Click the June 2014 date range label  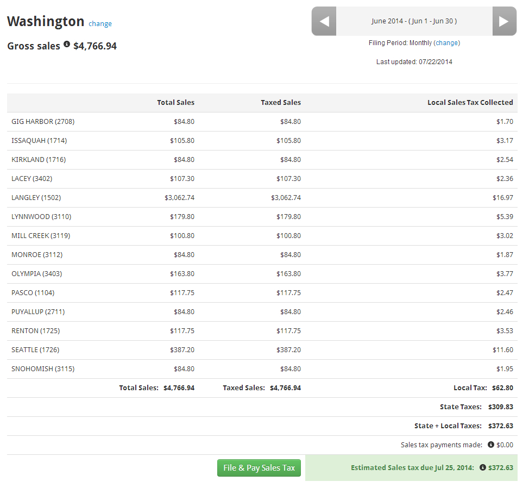coord(414,21)
